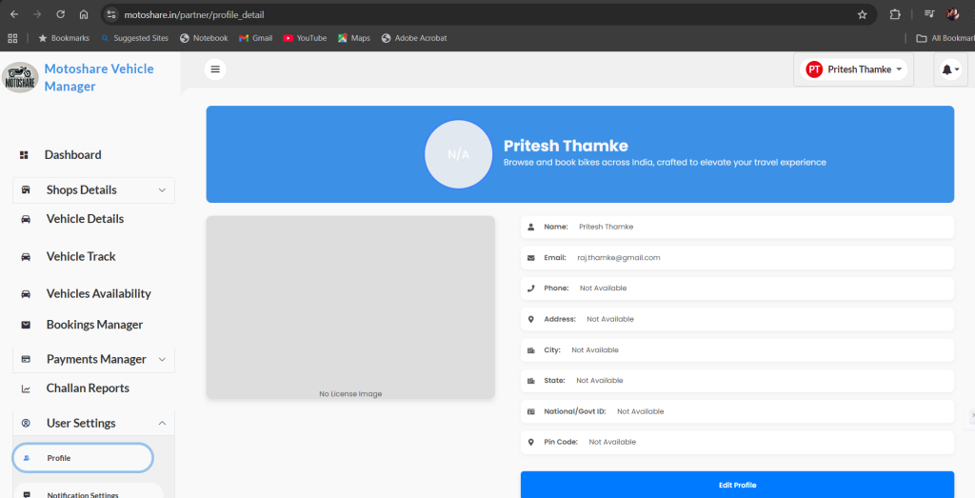Bookmark this page with star icon
This screenshot has width=975, height=498.
click(862, 14)
